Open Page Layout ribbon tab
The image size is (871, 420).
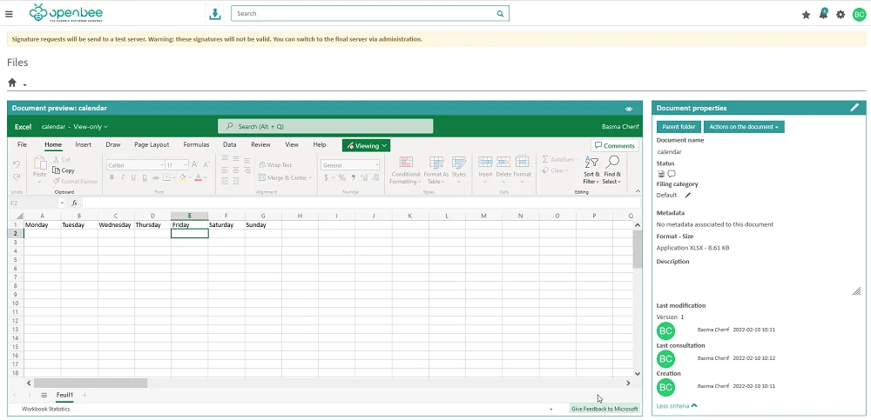152,145
